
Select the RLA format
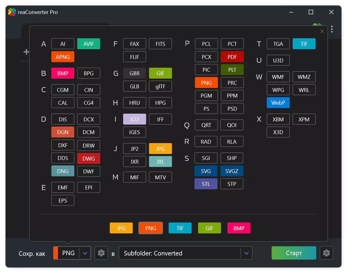pyautogui.click(x=232, y=142)
